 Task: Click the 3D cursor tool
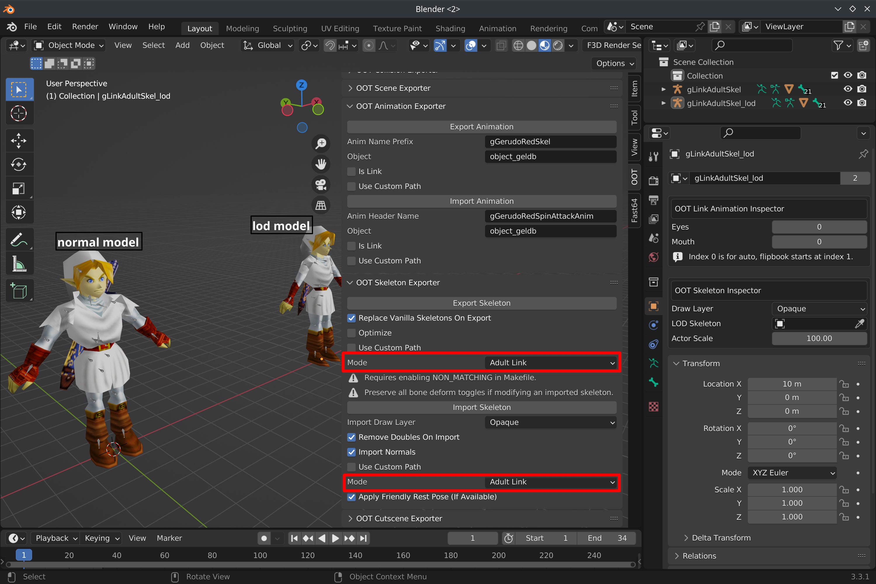point(19,114)
